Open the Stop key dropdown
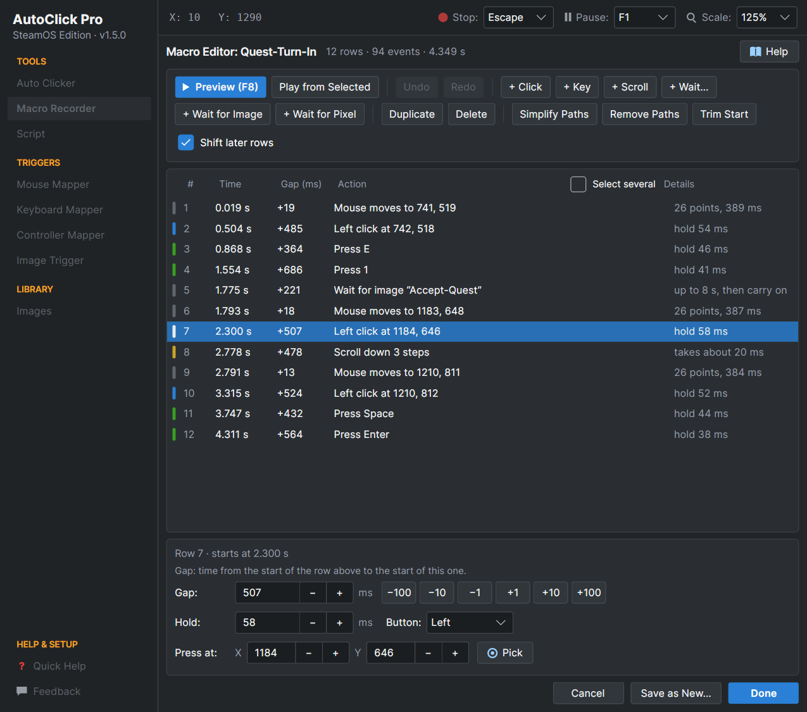The width and height of the screenshot is (807, 712). coord(518,18)
